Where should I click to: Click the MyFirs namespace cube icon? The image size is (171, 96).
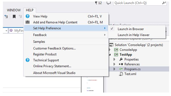pos(11,30)
